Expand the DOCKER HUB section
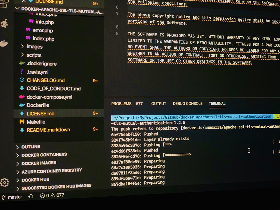Screen dimensions: 280x210 17,180
